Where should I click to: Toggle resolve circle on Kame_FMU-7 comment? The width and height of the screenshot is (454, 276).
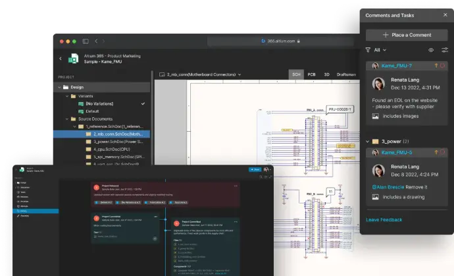pyautogui.click(x=442, y=66)
